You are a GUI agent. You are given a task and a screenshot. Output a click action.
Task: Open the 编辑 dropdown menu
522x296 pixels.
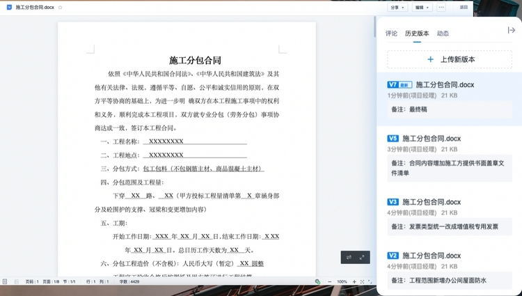click(x=421, y=7)
